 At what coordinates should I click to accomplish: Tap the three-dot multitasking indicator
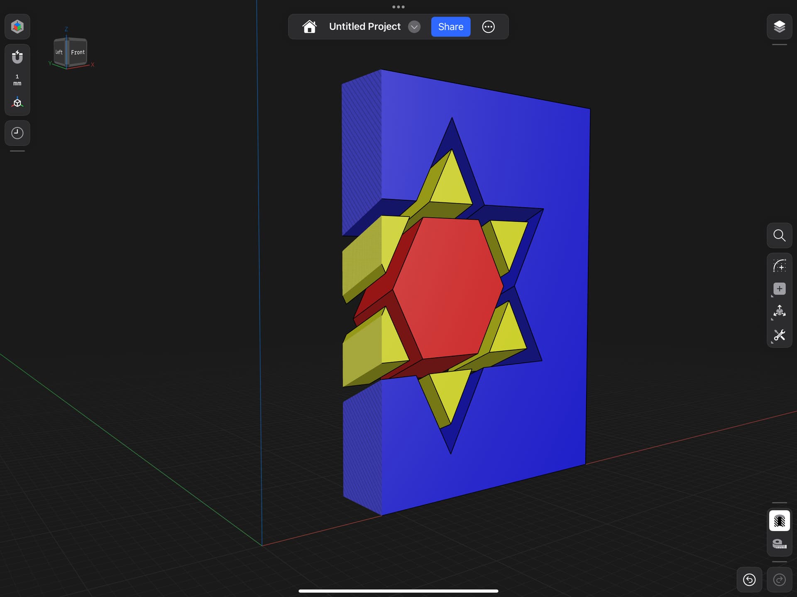[398, 7]
